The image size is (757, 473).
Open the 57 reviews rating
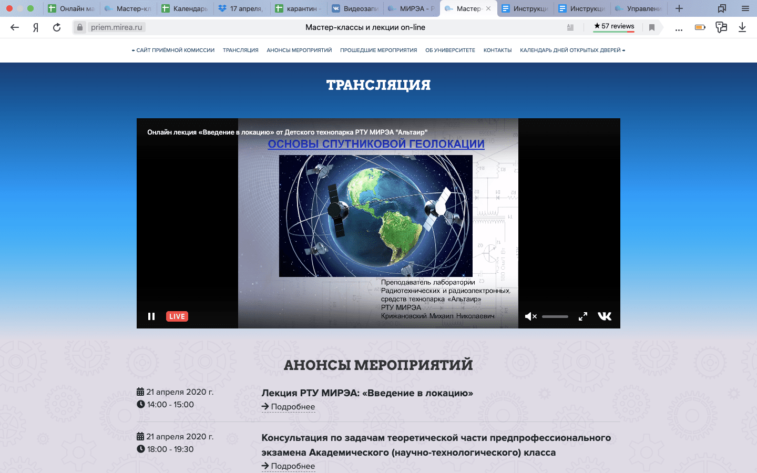614,26
